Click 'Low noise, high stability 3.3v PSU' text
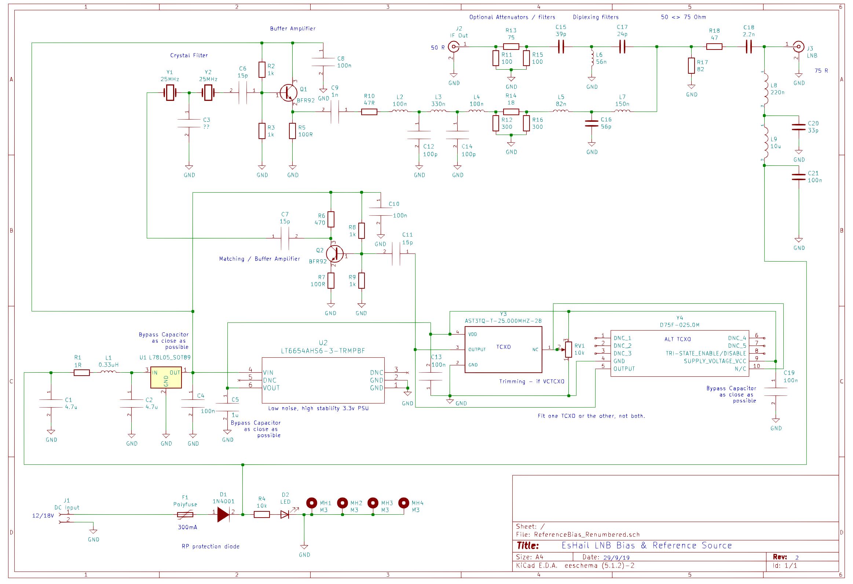This screenshot has height=584, width=853. point(318,408)
